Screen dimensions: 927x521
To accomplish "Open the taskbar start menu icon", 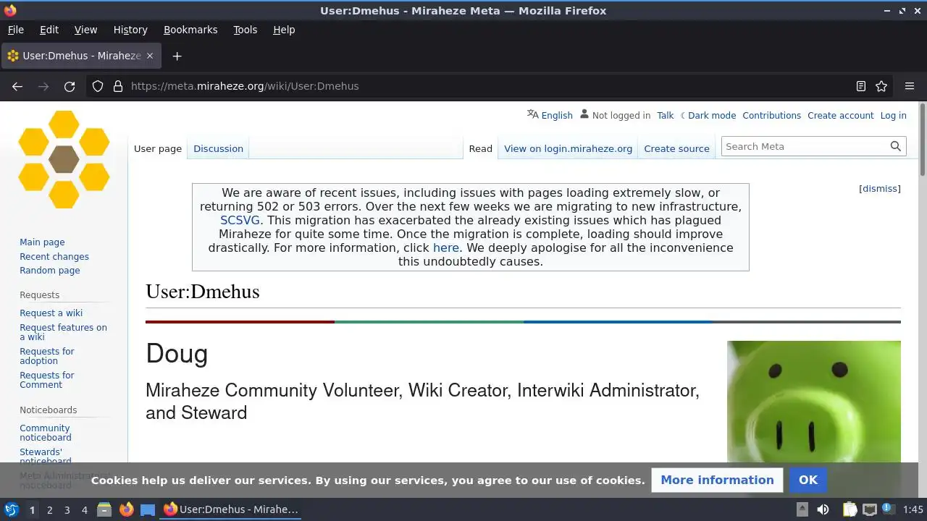I will 11,509.
